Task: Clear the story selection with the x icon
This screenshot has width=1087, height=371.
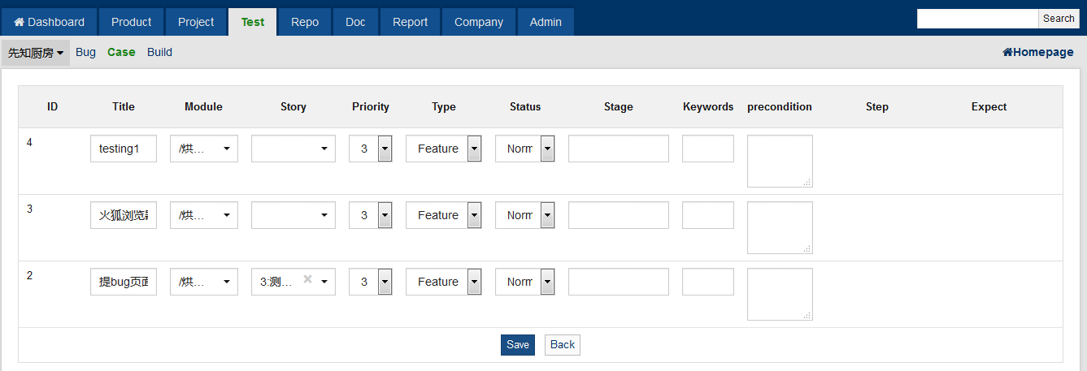Action: [x=308, y=279]
